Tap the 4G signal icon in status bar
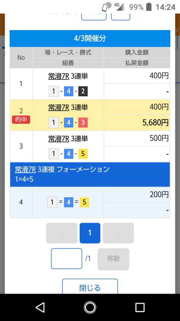 coord(119,7)
